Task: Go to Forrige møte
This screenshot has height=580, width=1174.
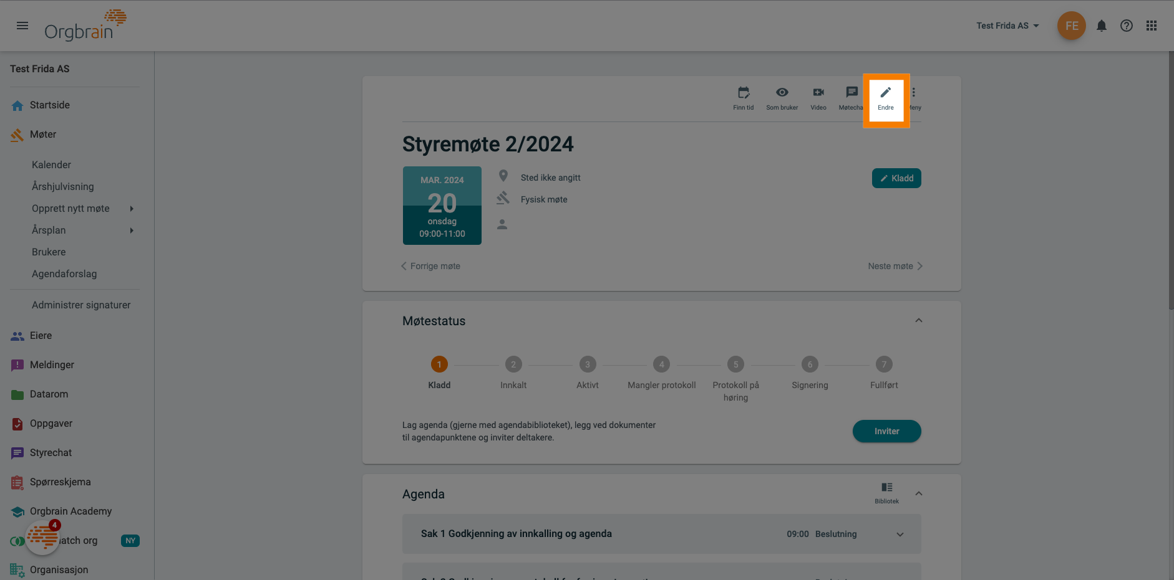Action: click(x=430, y=266)
